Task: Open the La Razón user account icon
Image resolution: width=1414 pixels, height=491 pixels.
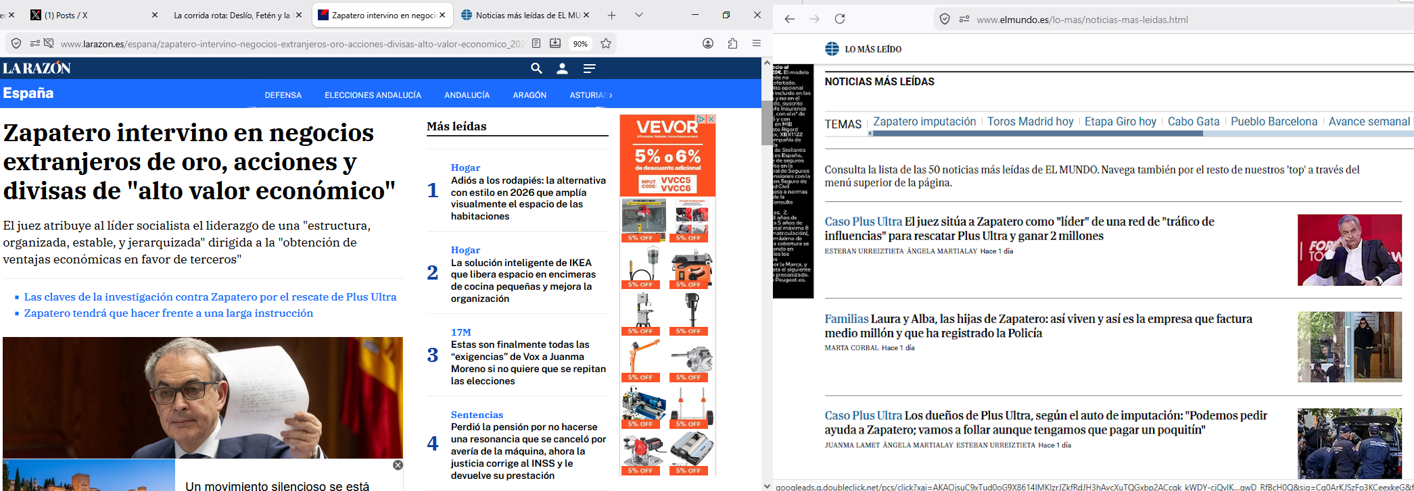Action: tap(562, 68)
